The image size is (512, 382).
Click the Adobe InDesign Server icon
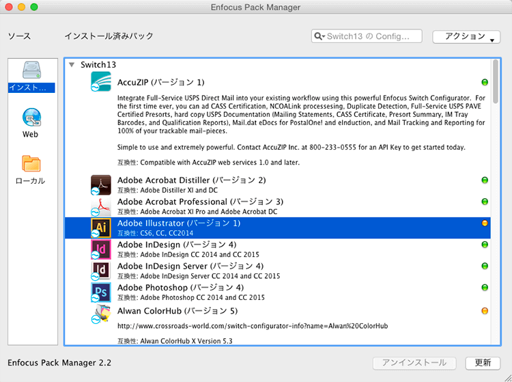pos(101,271)
